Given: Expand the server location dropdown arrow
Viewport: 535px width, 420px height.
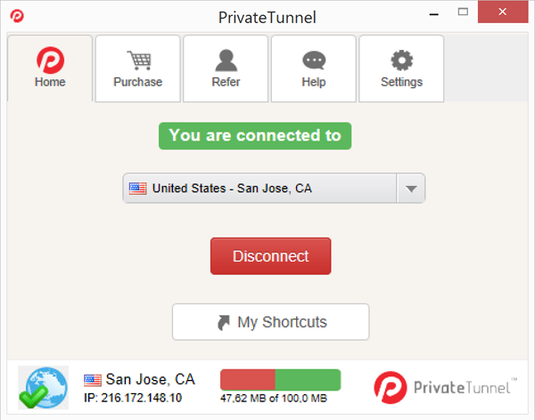Looking at the screenshot, I should (x=411, y=189).
